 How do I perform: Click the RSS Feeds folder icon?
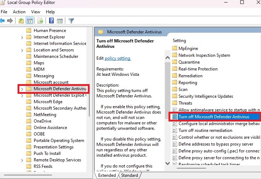pos(29,166)
